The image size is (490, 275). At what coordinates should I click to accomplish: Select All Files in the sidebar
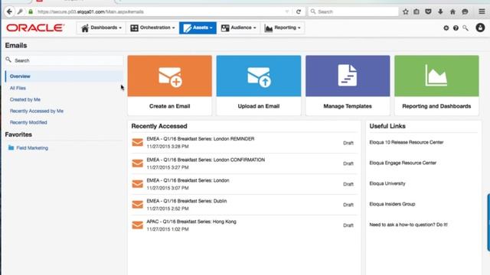(x=18, y=88)
